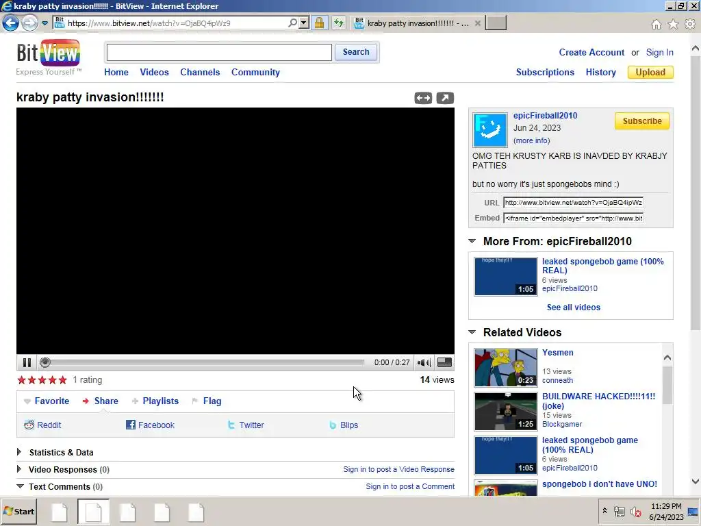The image size is (701, 526).
Task: Open the Home menu item
Action: point(116,72)
